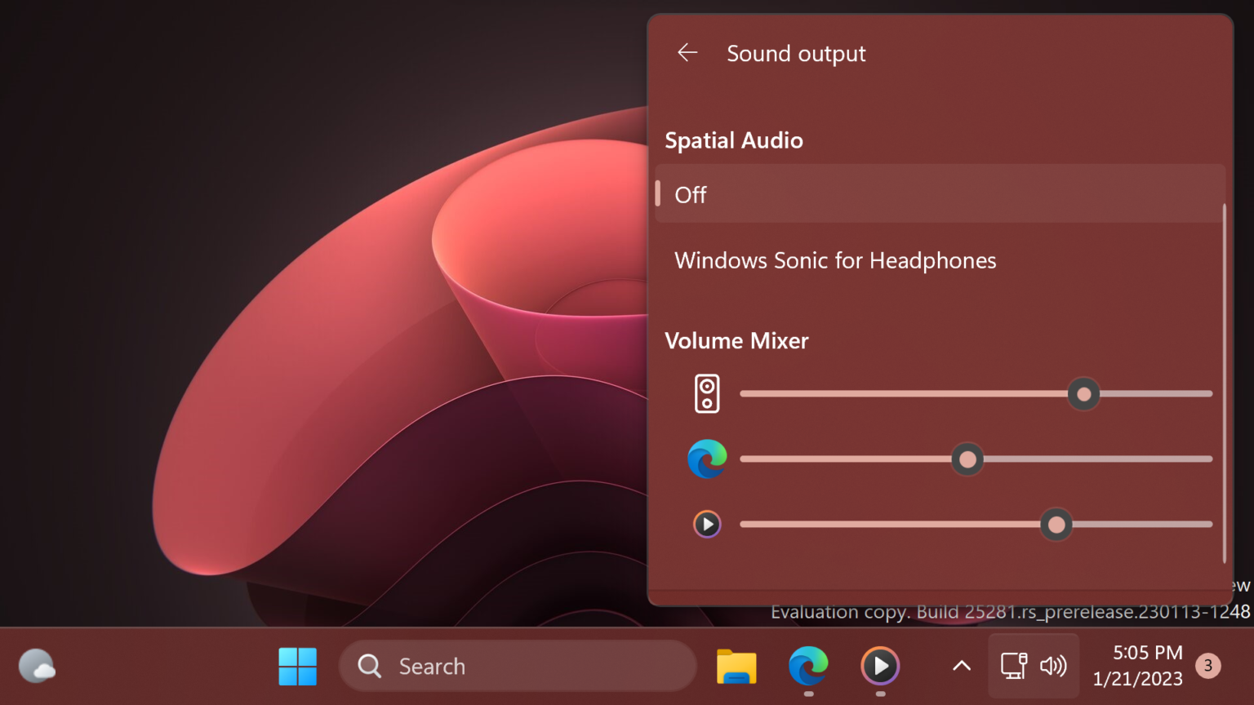Open Microsoft Edge from the taskbar
The height and width of the screenshot is (705, 1254).
tap(807, 666)
